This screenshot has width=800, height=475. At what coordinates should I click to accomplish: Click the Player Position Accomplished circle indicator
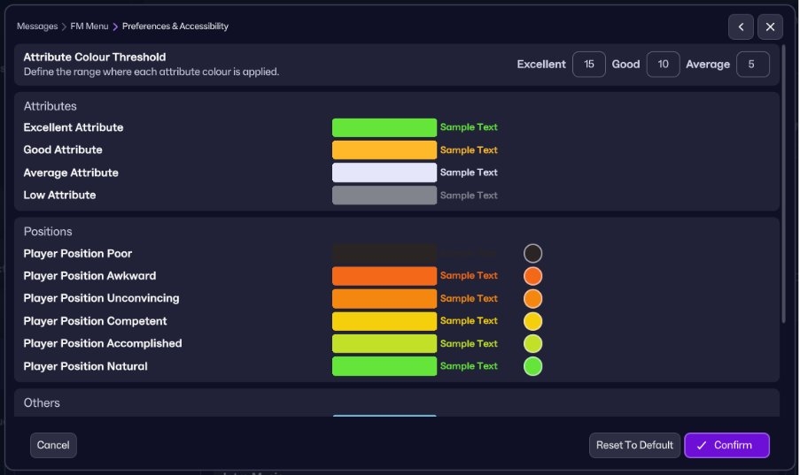click(532, 344)
